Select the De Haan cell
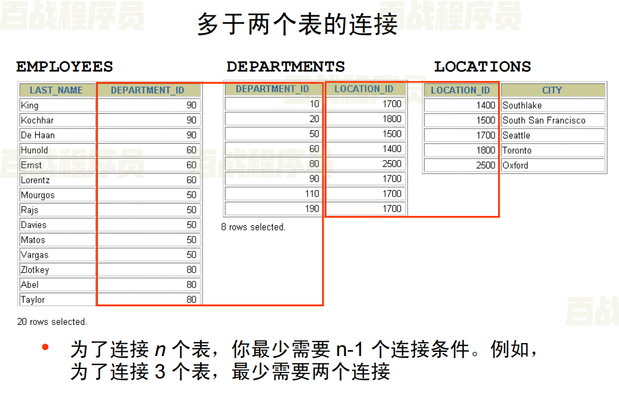Viewport: 619px width, 393px height. point(56,135)
